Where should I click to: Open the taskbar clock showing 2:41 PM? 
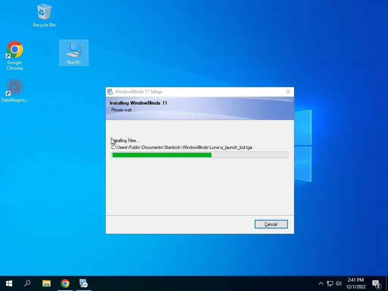[355, 283]
